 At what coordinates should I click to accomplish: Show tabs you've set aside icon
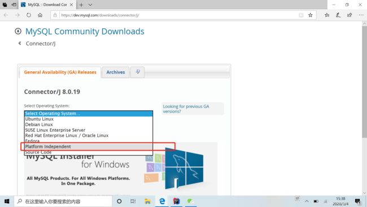pos(5,5)
